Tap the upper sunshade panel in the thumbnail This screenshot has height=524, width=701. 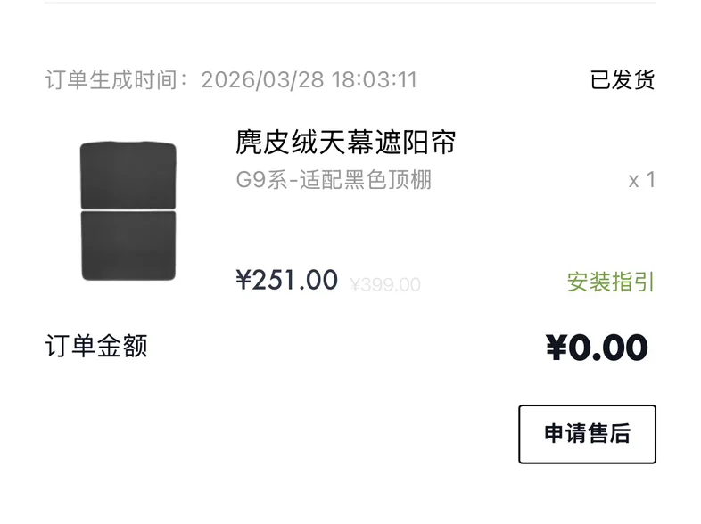[128, 175]
